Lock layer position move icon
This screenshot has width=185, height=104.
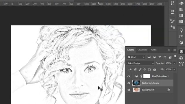145,69
